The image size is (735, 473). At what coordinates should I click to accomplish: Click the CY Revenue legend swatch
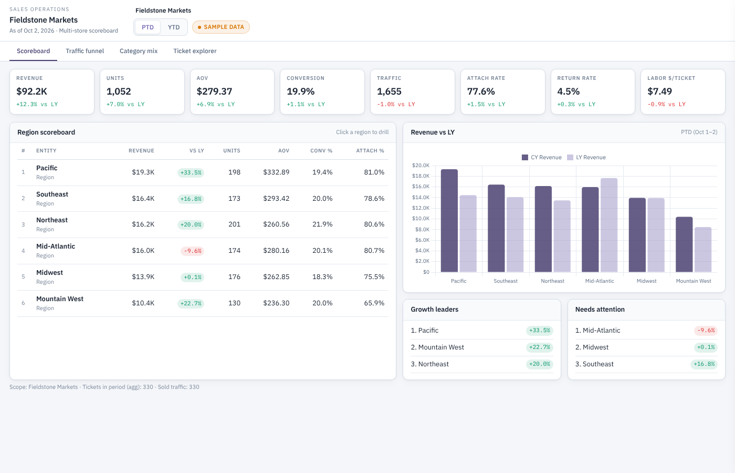point(525,157)
